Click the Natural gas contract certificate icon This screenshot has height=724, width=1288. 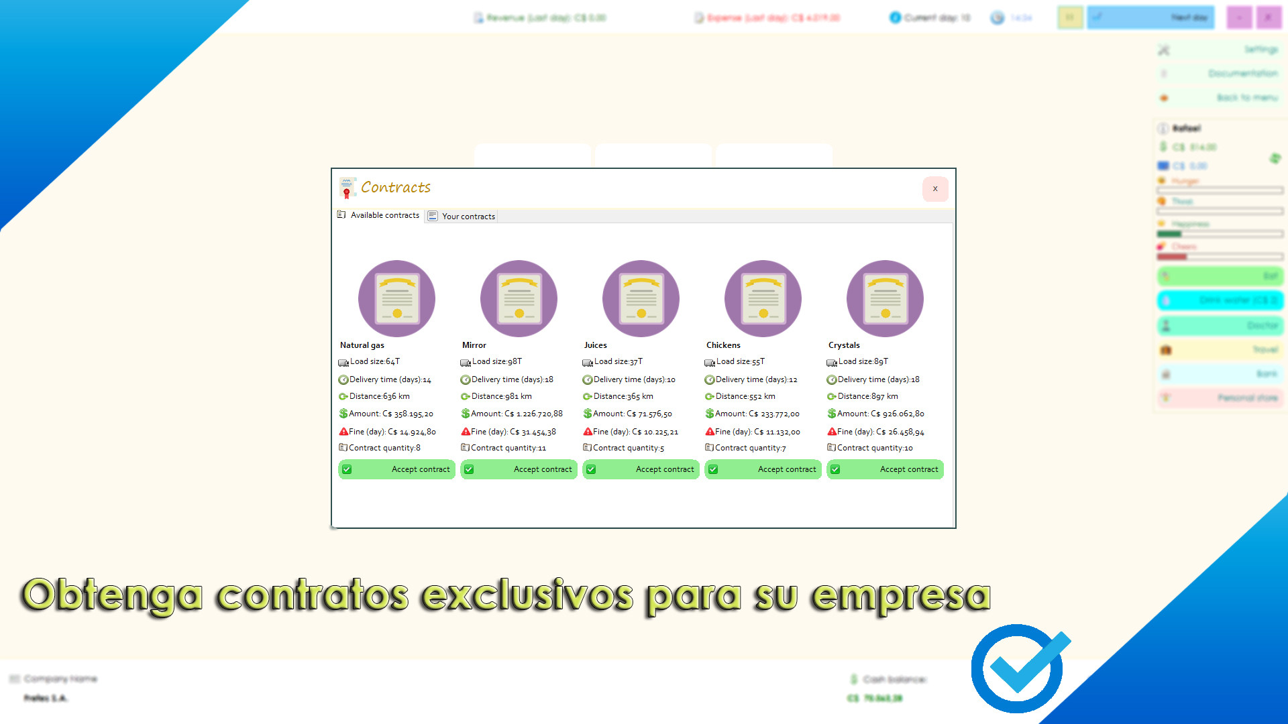pyautogui.click(x=396, y=298)
